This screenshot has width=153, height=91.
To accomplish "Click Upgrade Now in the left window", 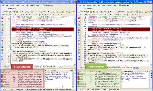I will pyautogui.click(x=48, y=5).
